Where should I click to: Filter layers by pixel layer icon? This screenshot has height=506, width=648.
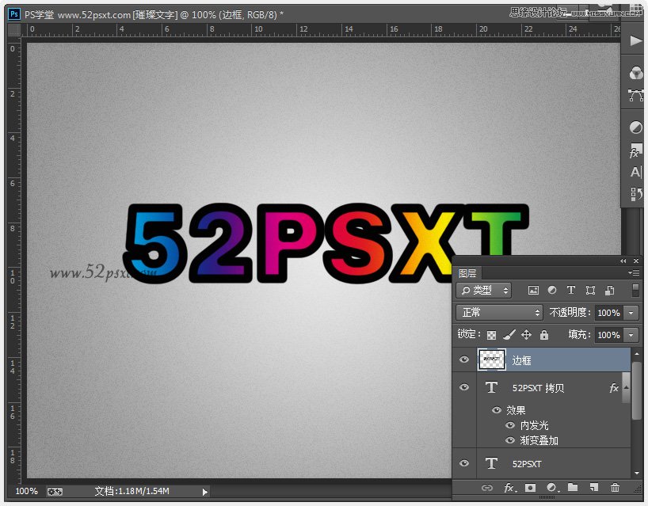[533, 291]
